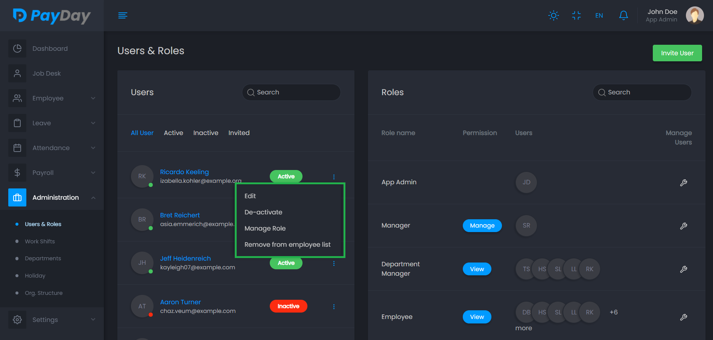Viewport: 713px width, 340px height.
Task: Open three-dot menu for Jeff Heidenreich
Action: (334, 263)
